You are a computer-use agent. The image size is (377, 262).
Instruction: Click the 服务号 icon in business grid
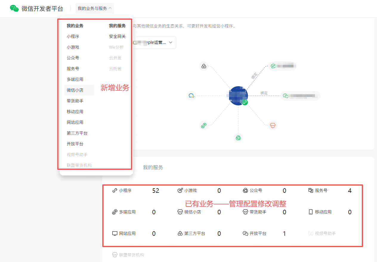tap(310, 190)
